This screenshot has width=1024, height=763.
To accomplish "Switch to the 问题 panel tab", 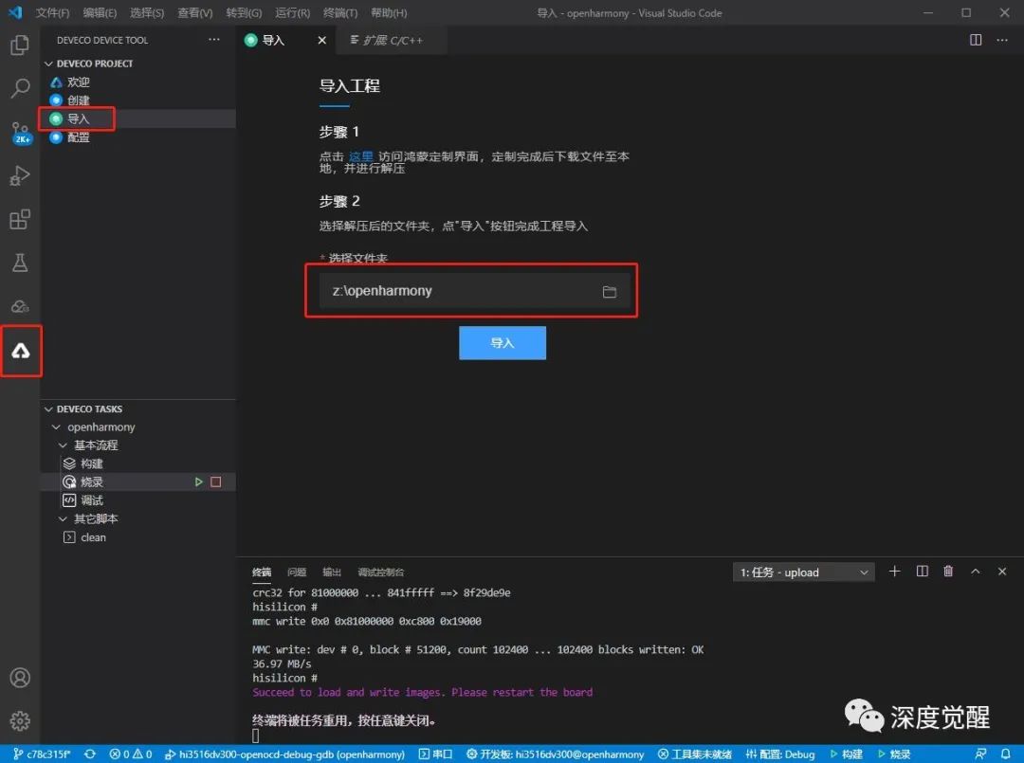I will (x=297, y=572).
